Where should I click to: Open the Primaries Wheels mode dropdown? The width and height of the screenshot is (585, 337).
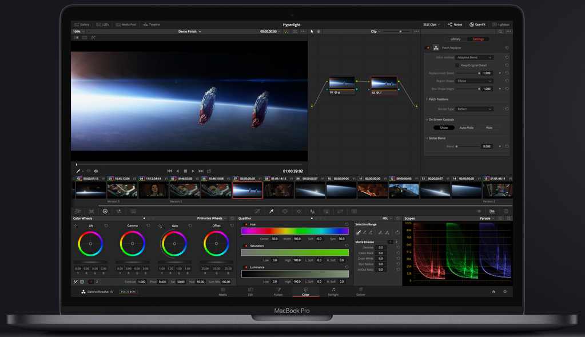(212, 219)
